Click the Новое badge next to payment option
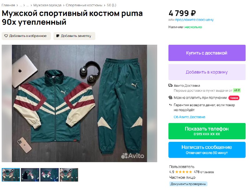Screen dimensions: 250x190 (x=234, y=98)
